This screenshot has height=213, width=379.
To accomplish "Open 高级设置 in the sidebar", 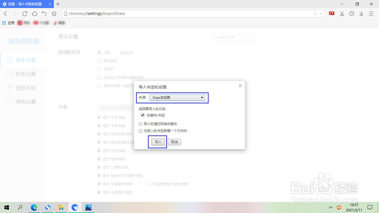I will (24, 102).
